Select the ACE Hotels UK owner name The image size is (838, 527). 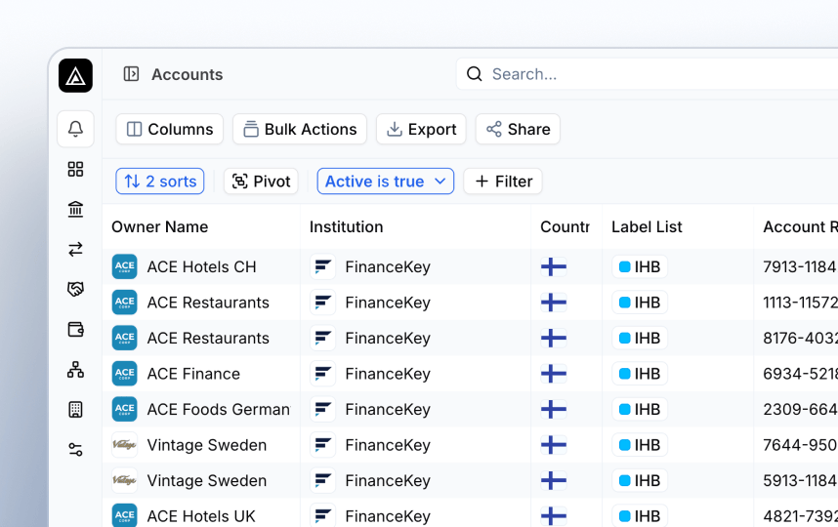(201, 516)
